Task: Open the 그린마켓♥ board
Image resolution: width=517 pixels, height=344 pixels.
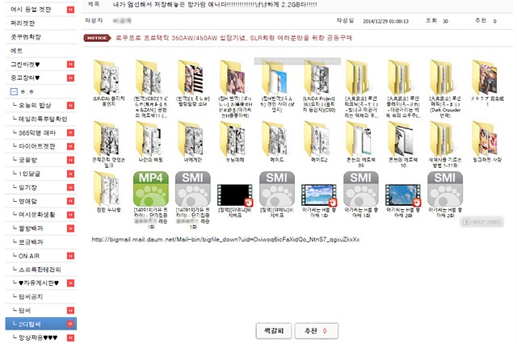Action: pos(25,65)
